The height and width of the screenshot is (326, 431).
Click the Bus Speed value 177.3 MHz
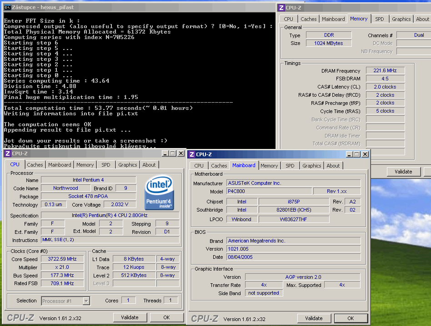pos(62,275)
